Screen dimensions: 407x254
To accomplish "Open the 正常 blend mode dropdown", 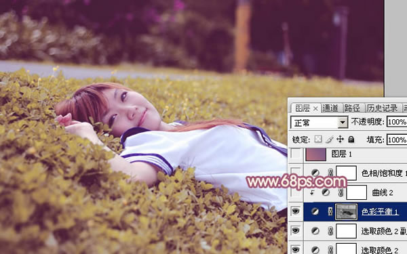I will (x=319, y=123).
